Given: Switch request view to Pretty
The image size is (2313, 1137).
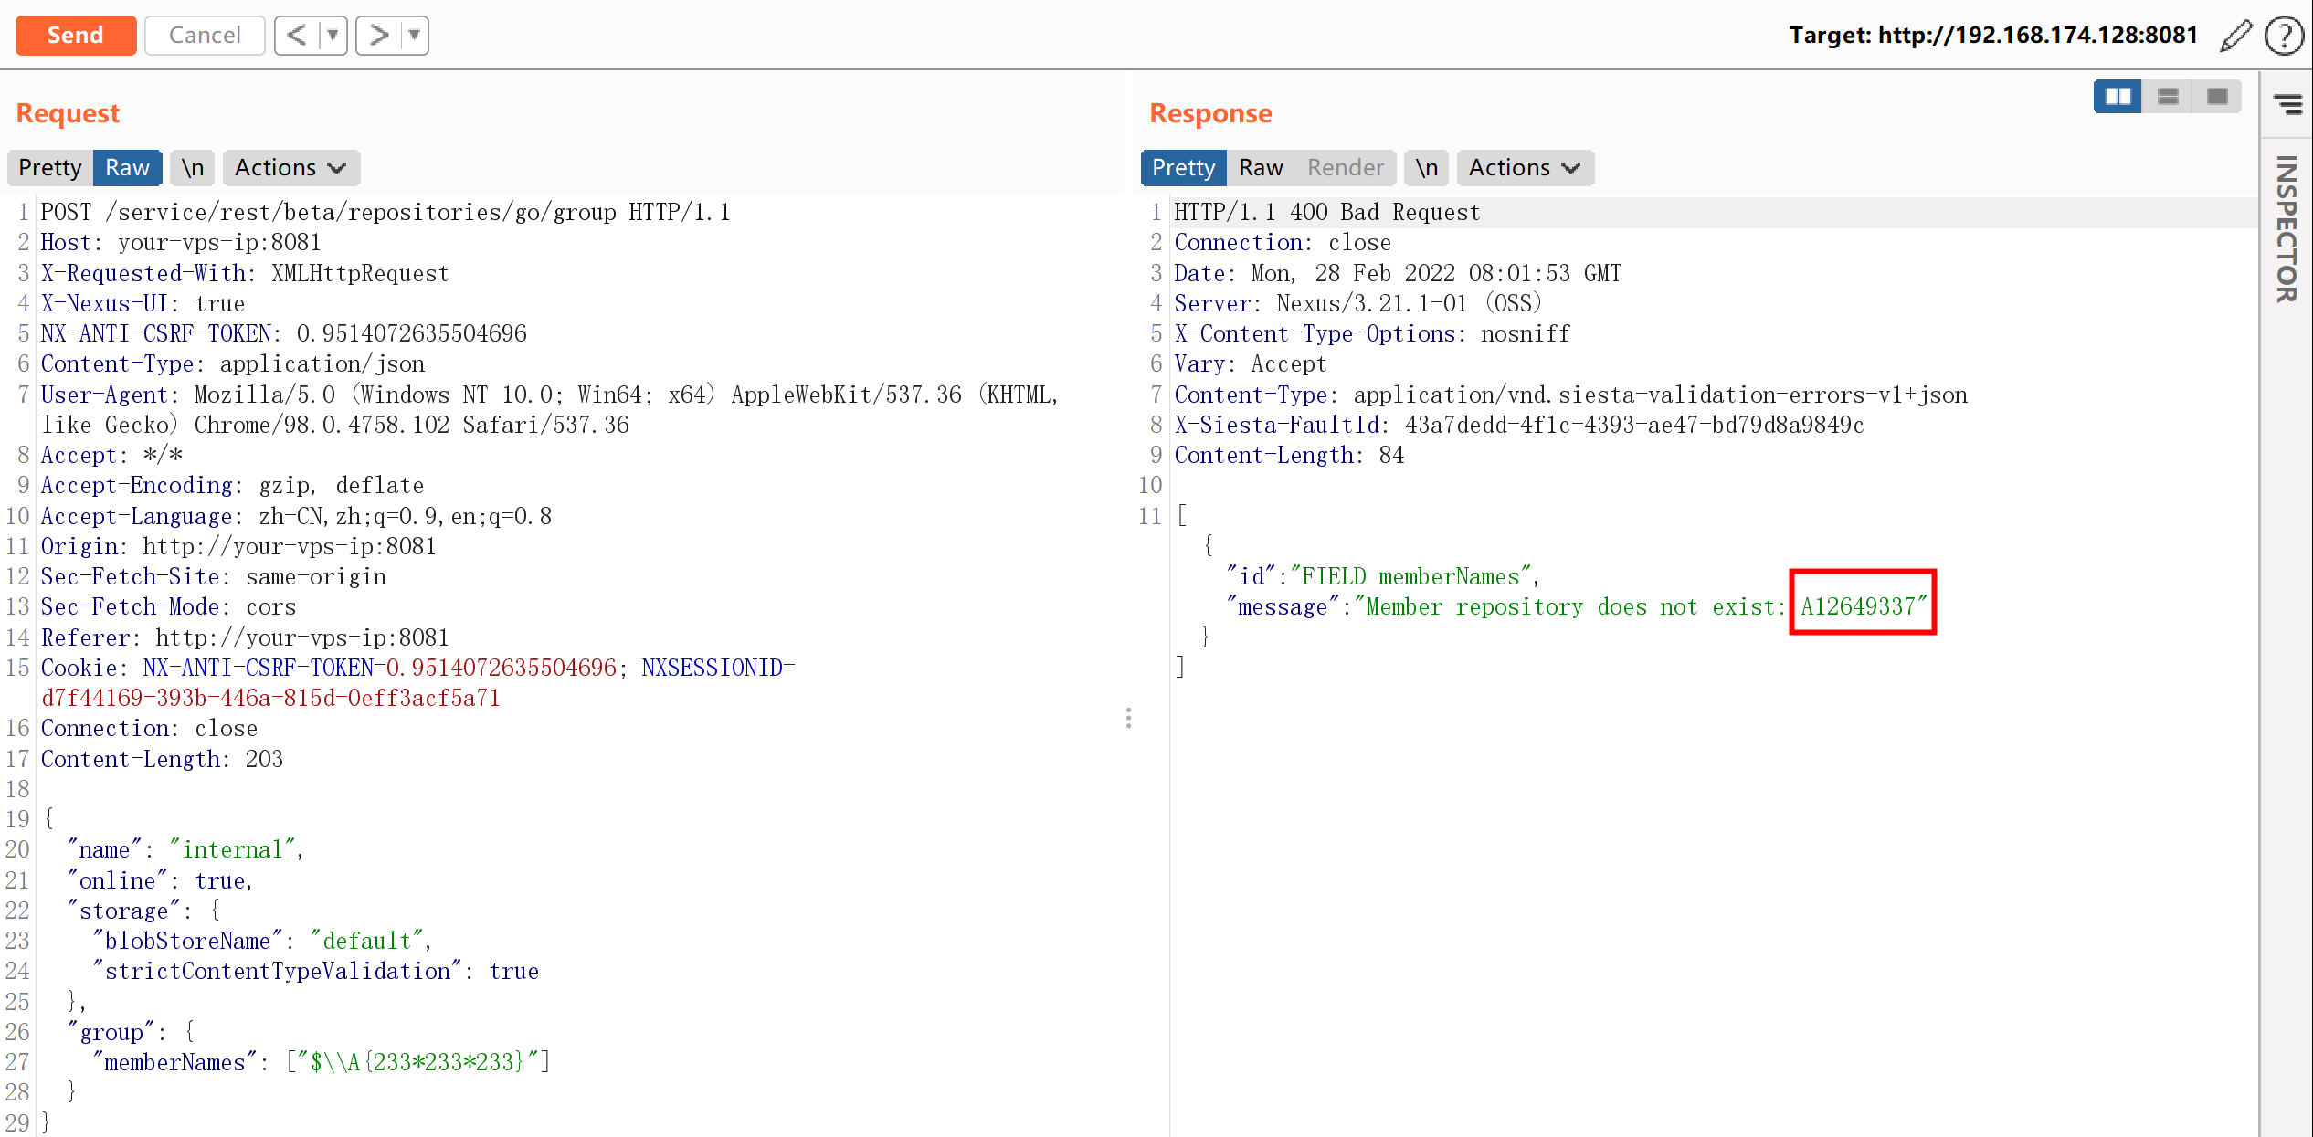Looking at the screenshot, I should tap(50, 168).
